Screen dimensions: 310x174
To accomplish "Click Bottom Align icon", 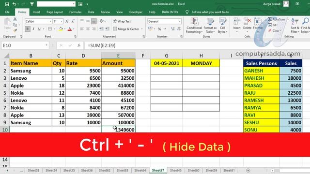I will coord(94,21).
